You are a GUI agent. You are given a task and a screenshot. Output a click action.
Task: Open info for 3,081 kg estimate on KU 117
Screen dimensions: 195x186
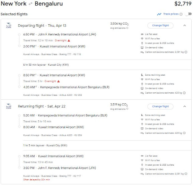click(x=186, y=174)
